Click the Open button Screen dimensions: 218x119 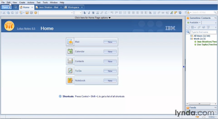pyautogui.click(x=6, y=7)
